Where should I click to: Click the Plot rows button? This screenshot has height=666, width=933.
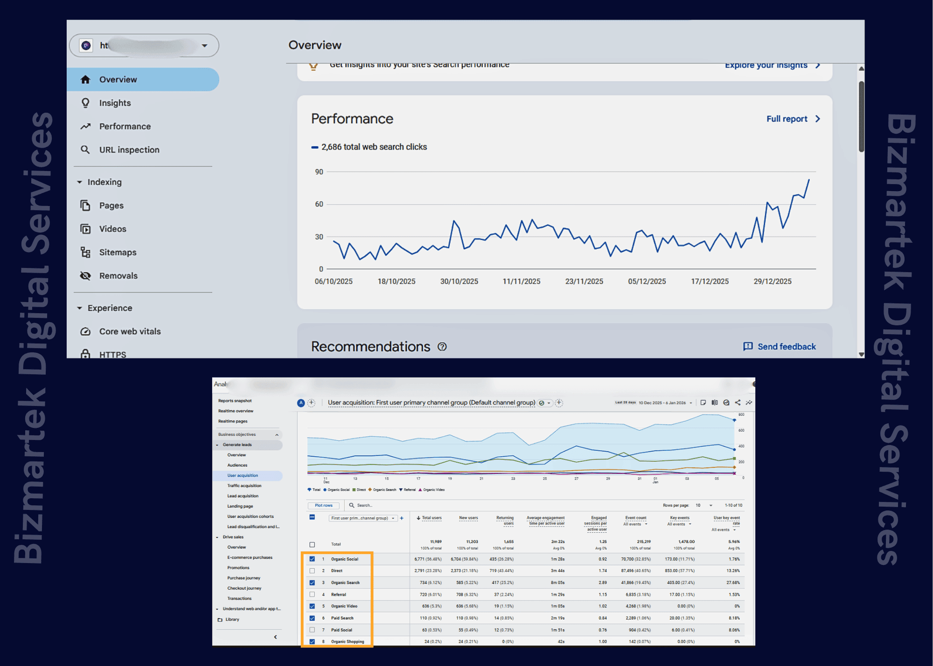(324, 505)
